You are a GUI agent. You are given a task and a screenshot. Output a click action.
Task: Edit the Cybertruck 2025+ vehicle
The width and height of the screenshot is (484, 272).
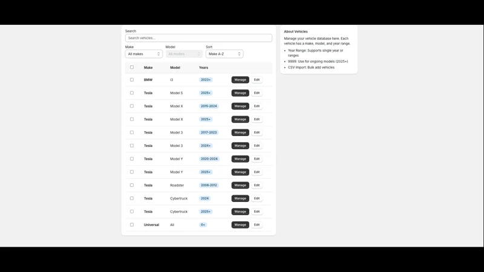click(x=257, y=212)
